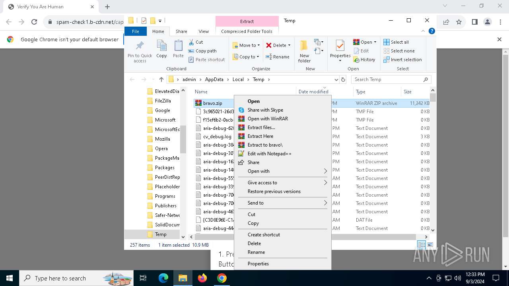Expand Open with submenu
509x286 pixels.
point(283,171)
